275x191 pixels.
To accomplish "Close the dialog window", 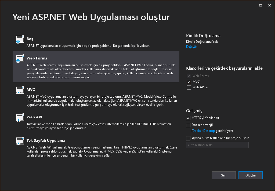I will pos(270,5).
